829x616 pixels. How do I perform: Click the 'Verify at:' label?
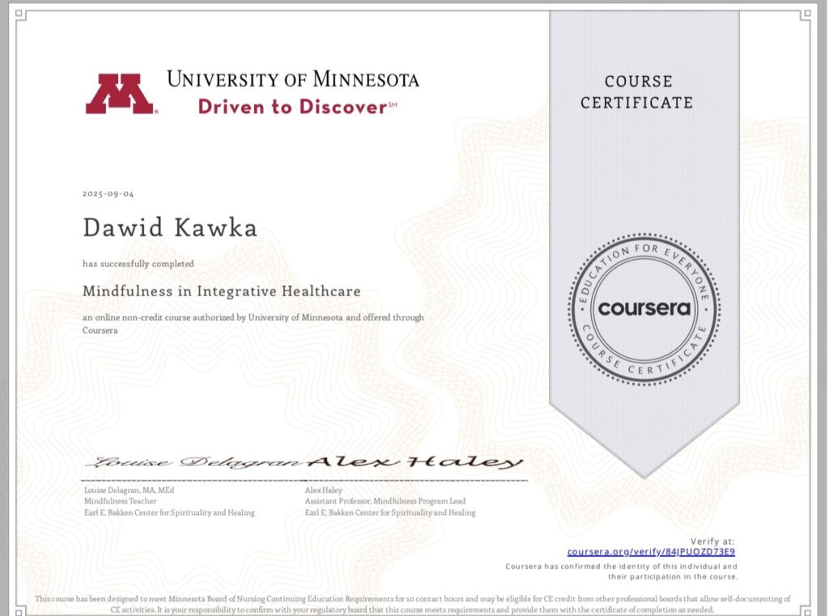pyautogui.click(x=712, y=542)
